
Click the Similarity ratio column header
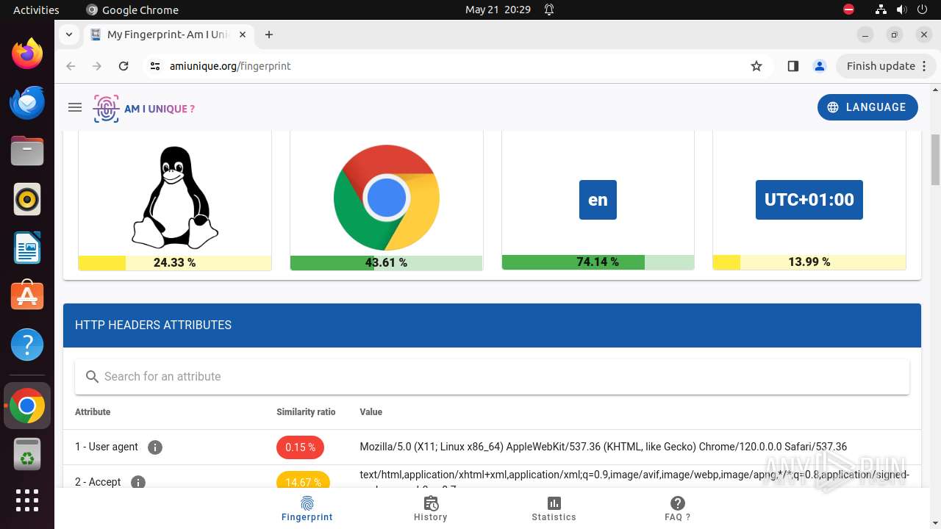click(x=306, y=412)
